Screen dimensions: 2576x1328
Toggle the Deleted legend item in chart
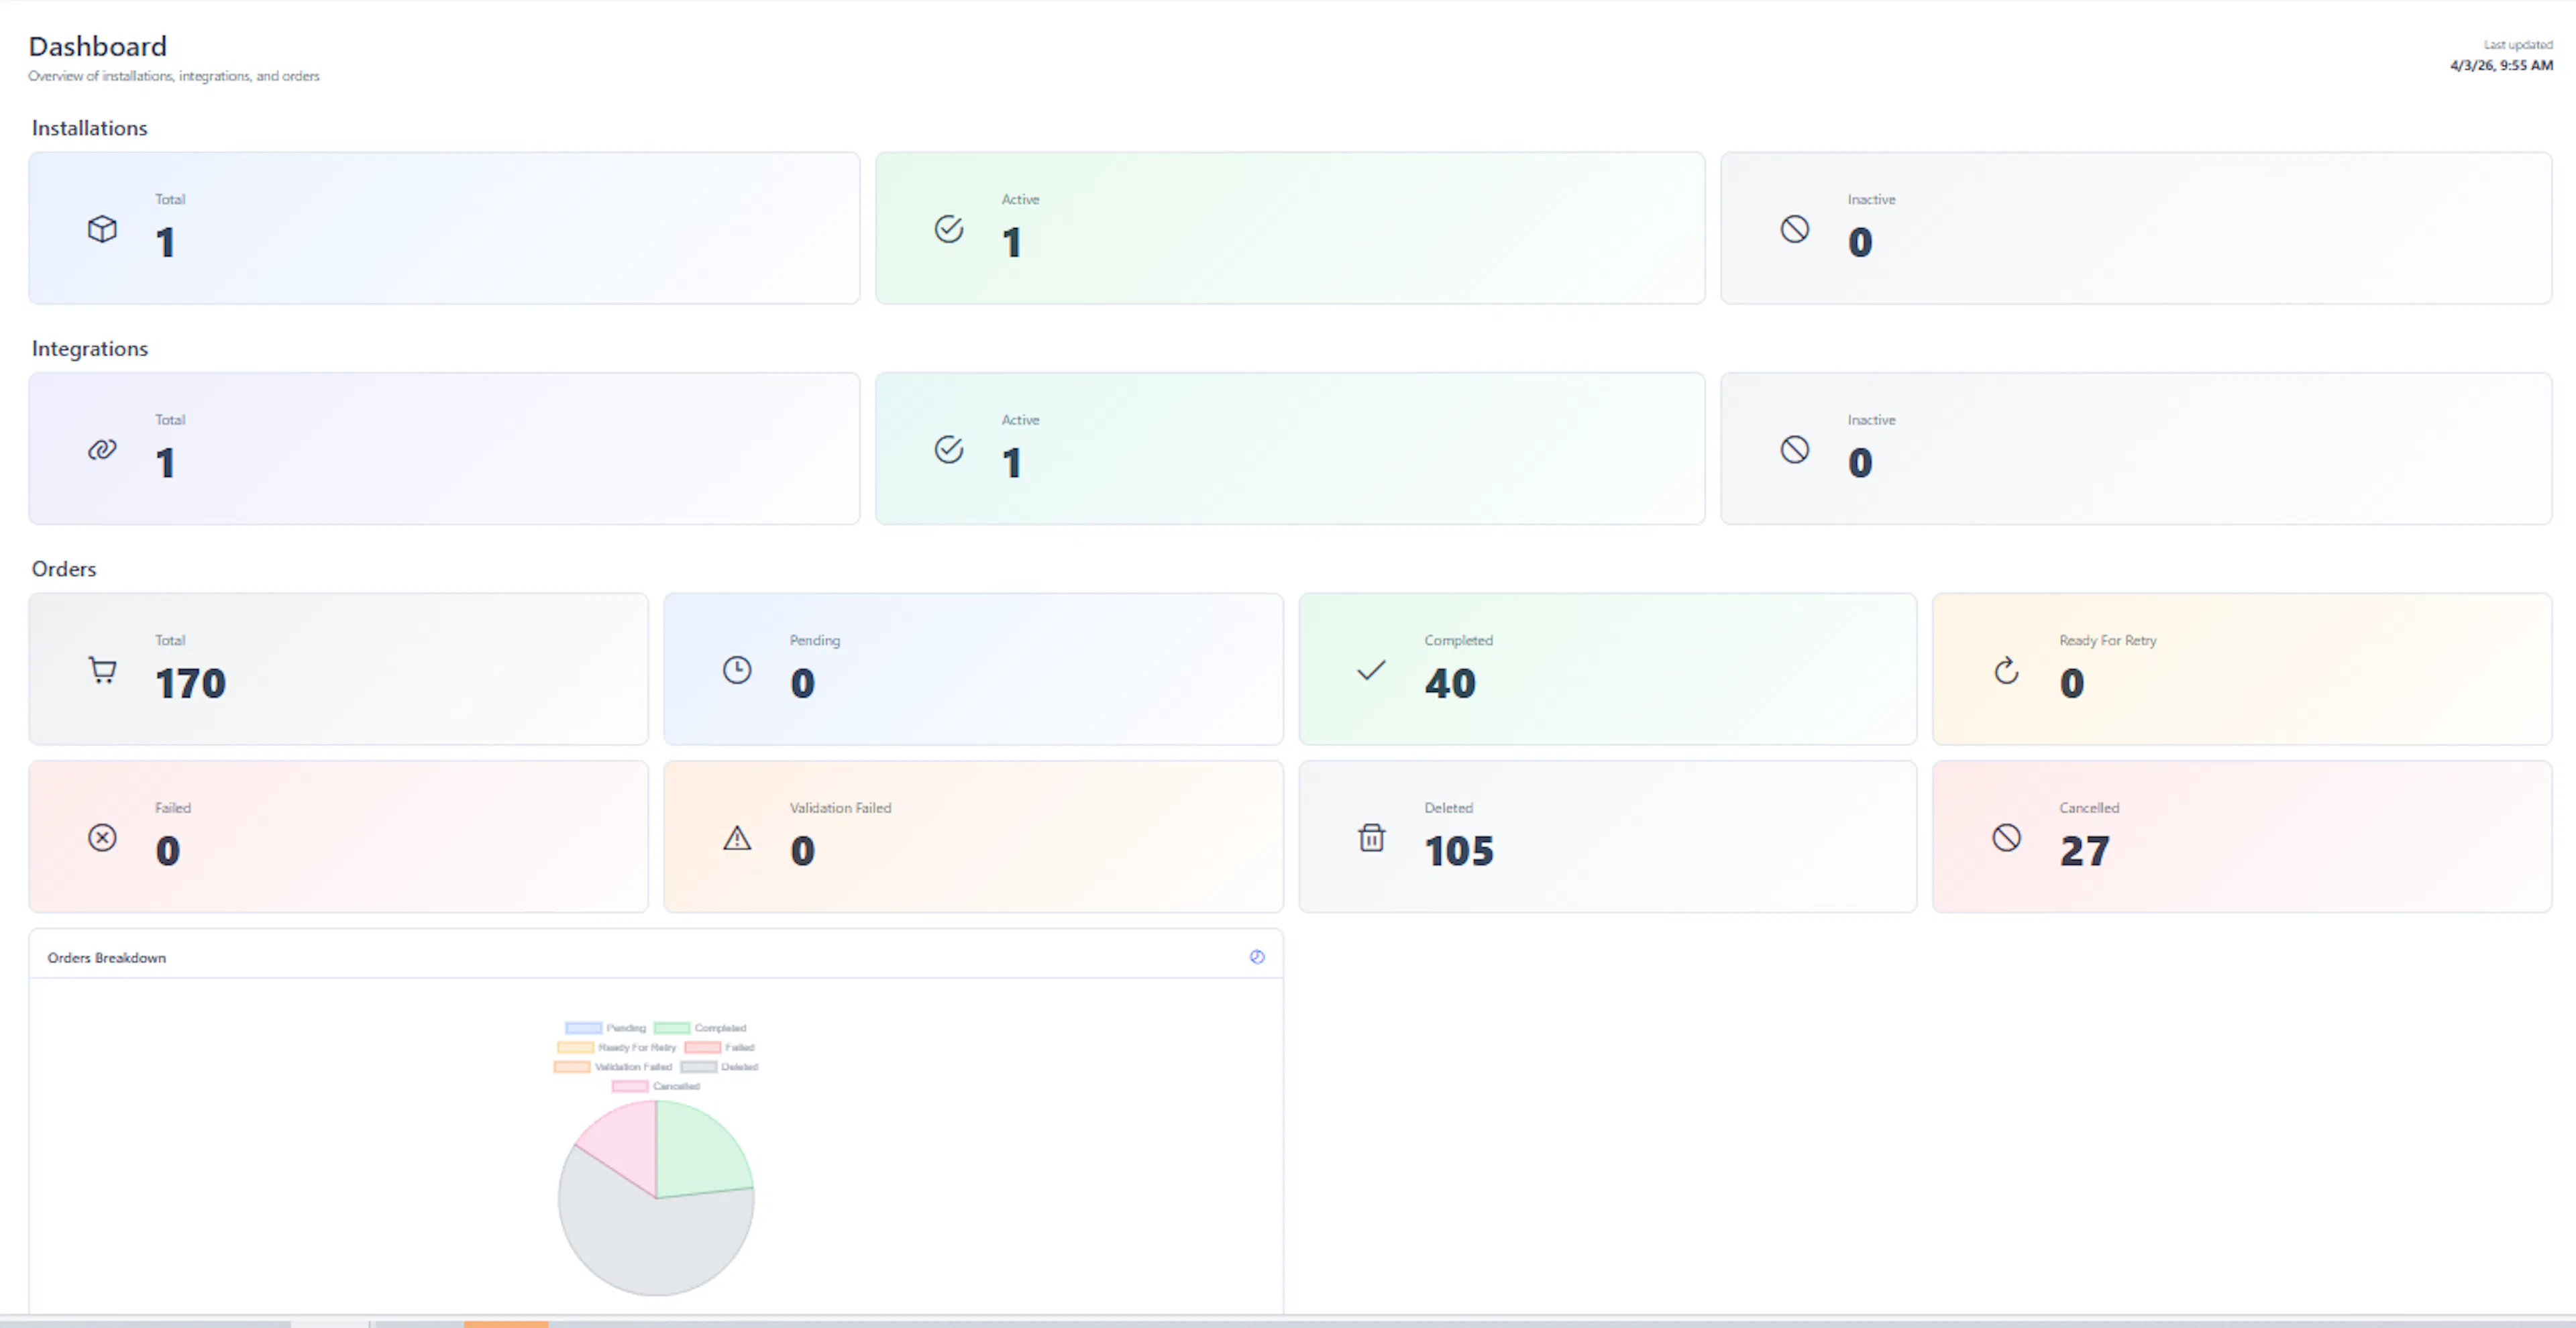(719, 1067)
